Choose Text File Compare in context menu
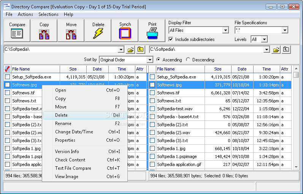 (85, 168)
